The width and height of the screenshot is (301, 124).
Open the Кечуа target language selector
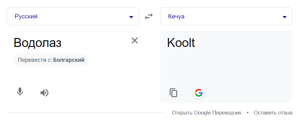pos(226,16)
